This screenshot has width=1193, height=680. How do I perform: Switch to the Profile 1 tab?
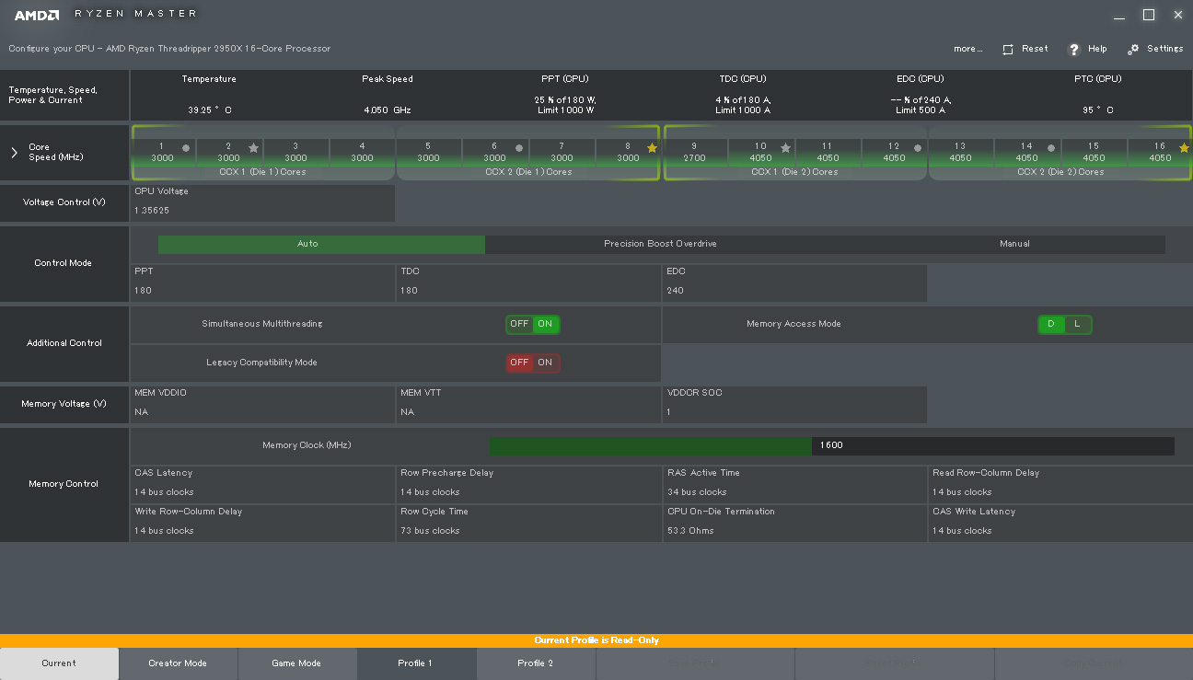tap(415, 663)
